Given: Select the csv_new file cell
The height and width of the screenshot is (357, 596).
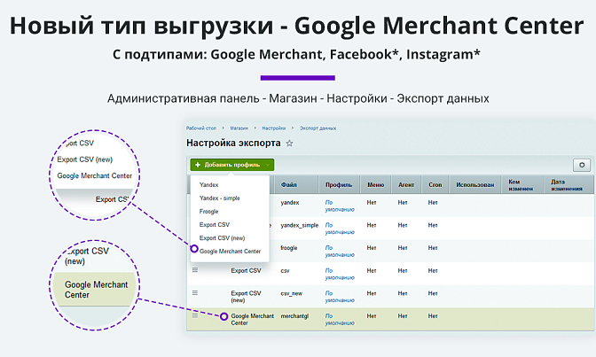Looking at the screenshot, I should [291, 293].
